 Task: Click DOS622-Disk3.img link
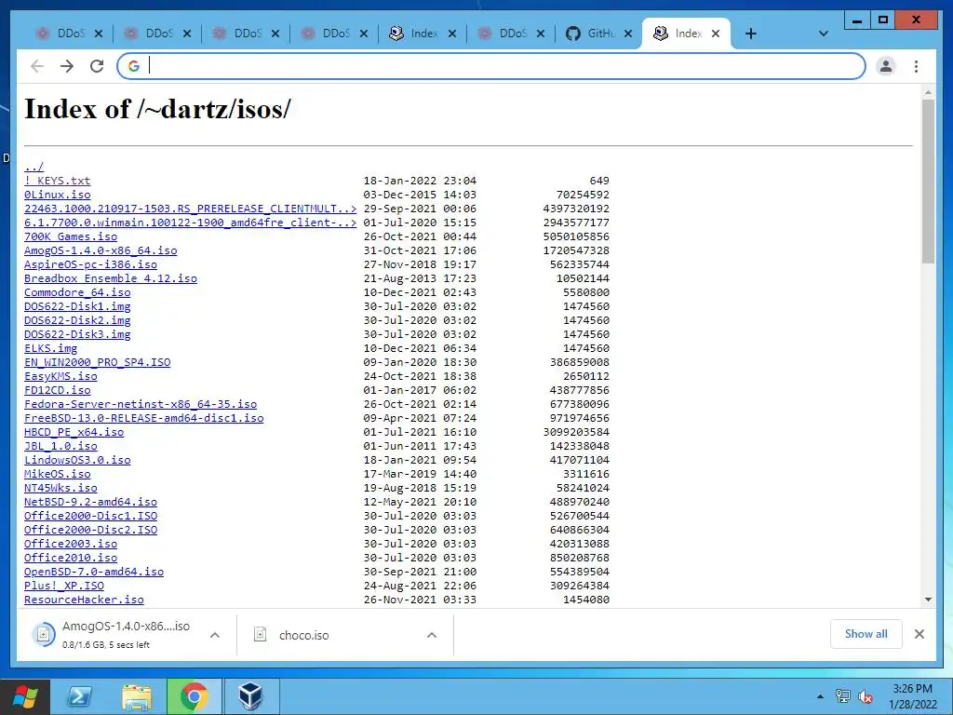(x=77, y=334)
